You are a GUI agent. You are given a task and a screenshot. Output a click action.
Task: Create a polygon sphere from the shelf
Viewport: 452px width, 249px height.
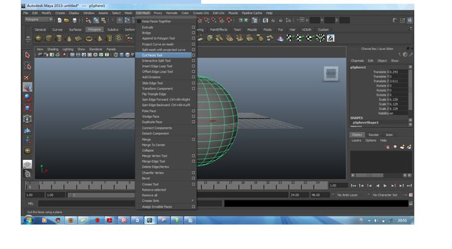(38, 38)
